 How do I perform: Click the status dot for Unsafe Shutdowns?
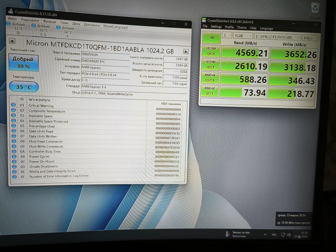[x=14, y=166]
